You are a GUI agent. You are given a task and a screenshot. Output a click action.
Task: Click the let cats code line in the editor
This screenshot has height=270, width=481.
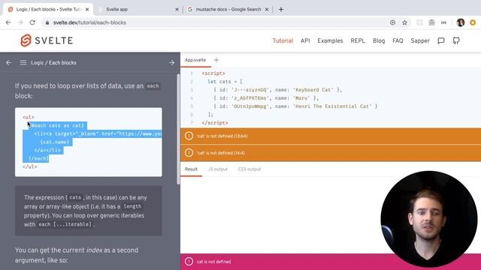225,82
